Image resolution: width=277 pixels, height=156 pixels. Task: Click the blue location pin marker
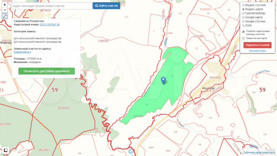coord(164,81)
